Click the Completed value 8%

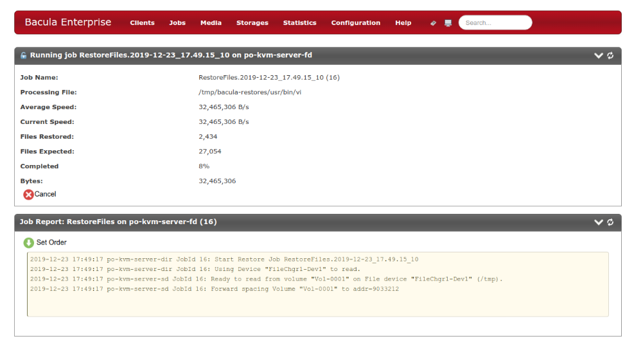point(204,166)
